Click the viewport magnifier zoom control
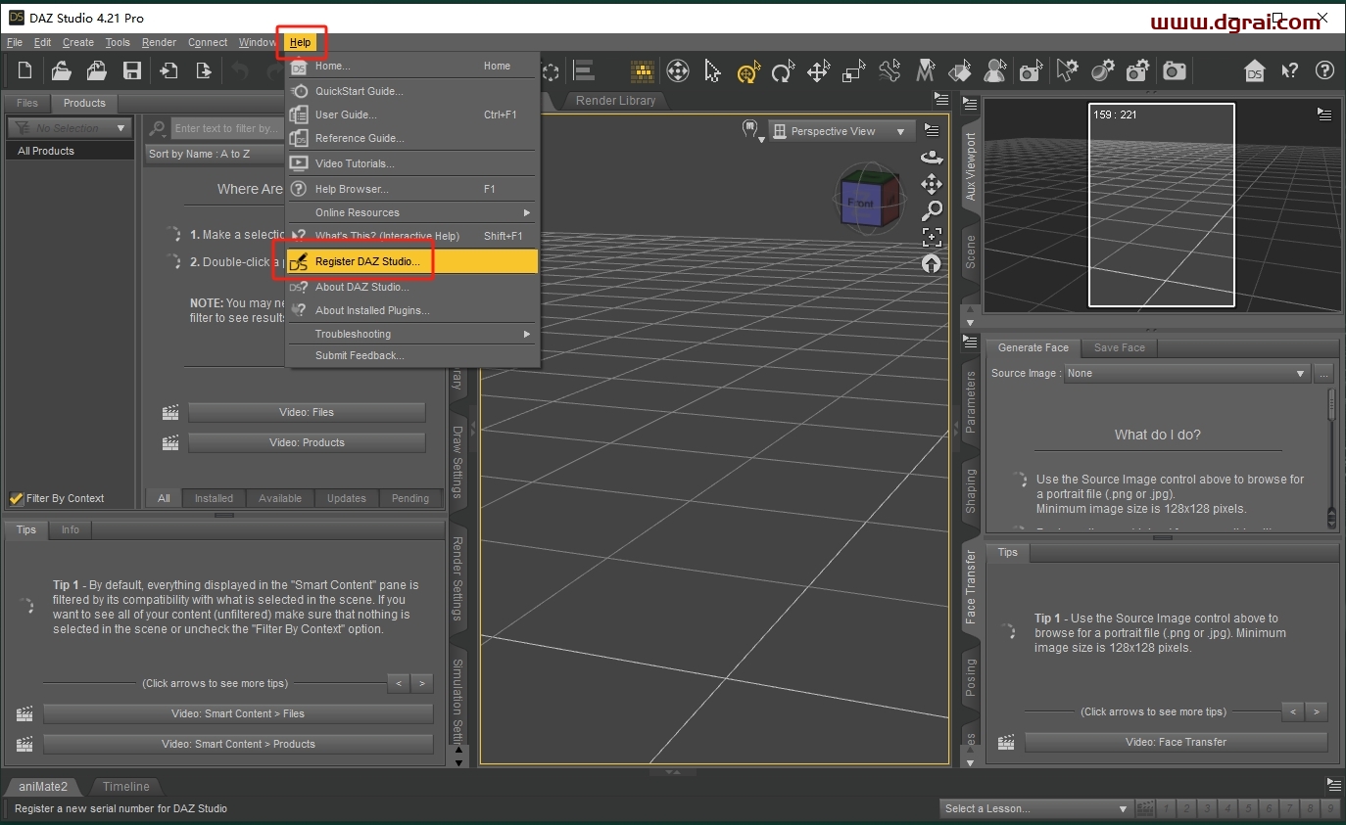The image size is (1346, 825). pyautogui.click(x=932, y=209)
